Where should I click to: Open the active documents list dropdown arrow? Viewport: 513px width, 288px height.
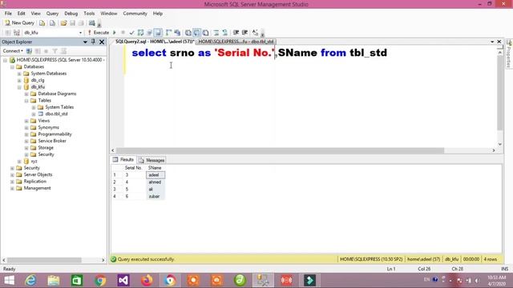click(492, 42)
